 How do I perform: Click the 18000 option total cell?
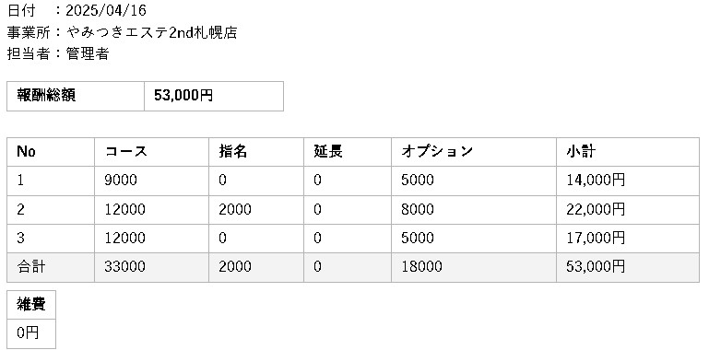(x=474, y=267)
